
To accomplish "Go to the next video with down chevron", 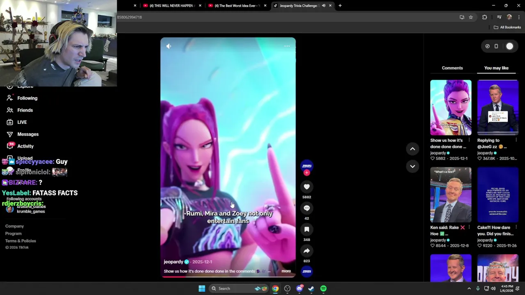I will [413, 166].
